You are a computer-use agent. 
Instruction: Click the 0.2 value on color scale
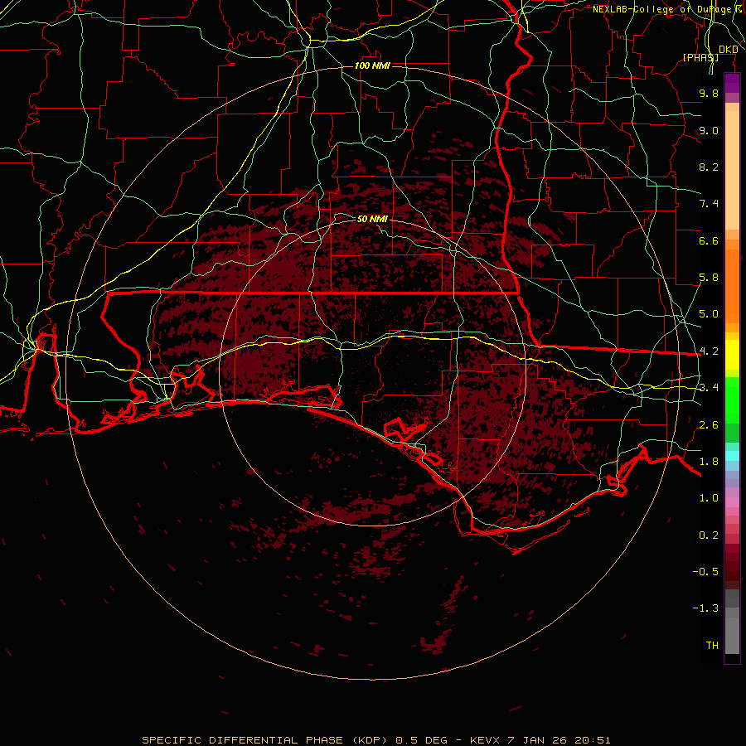[x=709, y=535]
